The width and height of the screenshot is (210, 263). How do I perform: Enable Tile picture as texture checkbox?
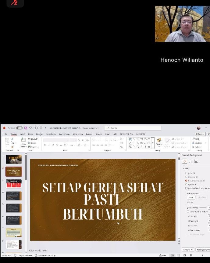[188, 211]
